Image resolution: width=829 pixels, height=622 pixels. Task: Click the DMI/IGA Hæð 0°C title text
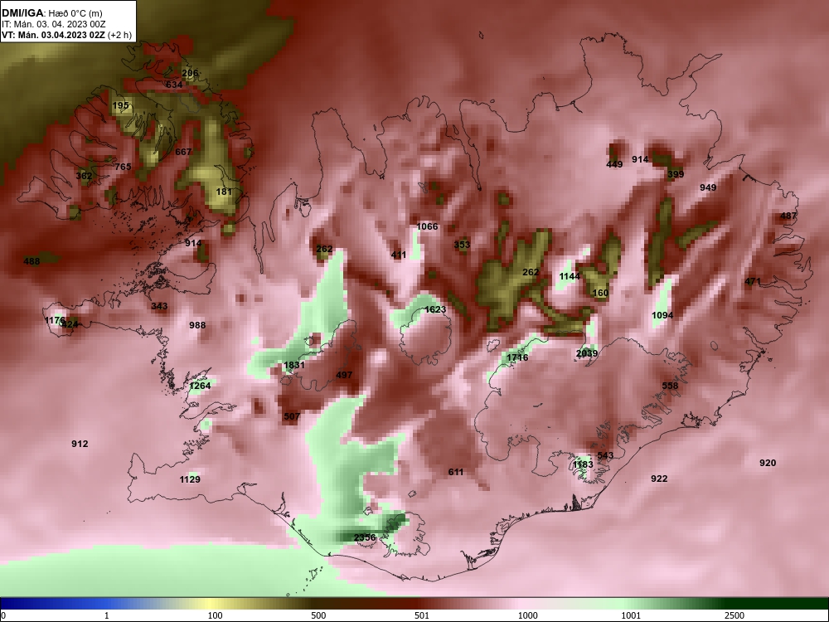(x=52, y=13)
